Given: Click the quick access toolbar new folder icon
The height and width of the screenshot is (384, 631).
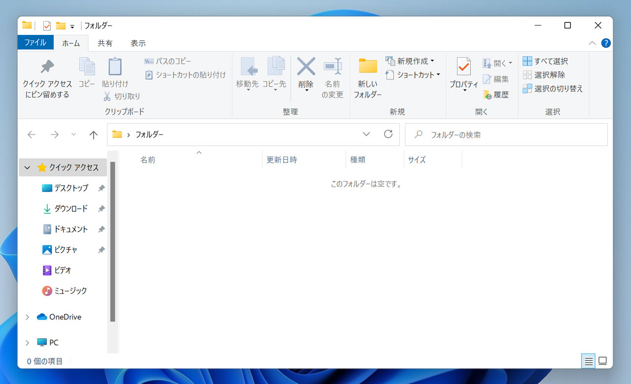Looking at the screenshot, I should (61, 26).
